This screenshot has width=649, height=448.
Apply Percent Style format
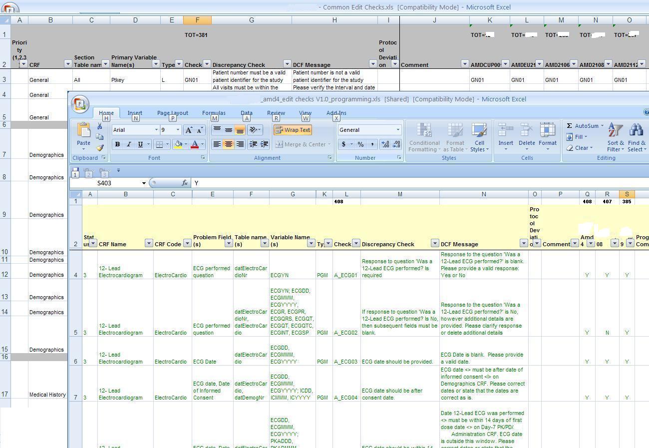360,144
